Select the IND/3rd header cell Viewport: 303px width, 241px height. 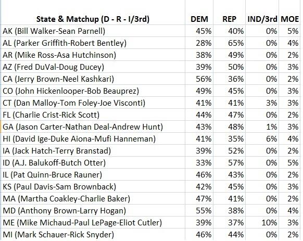click(x=262, y=12)
